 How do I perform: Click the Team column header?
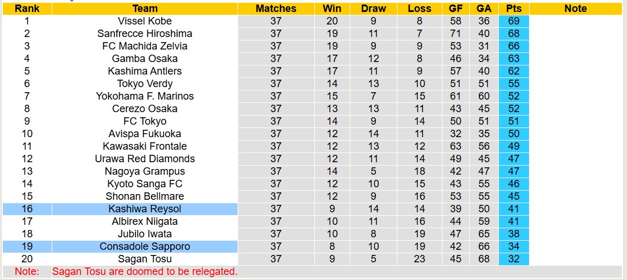point(145,9)
